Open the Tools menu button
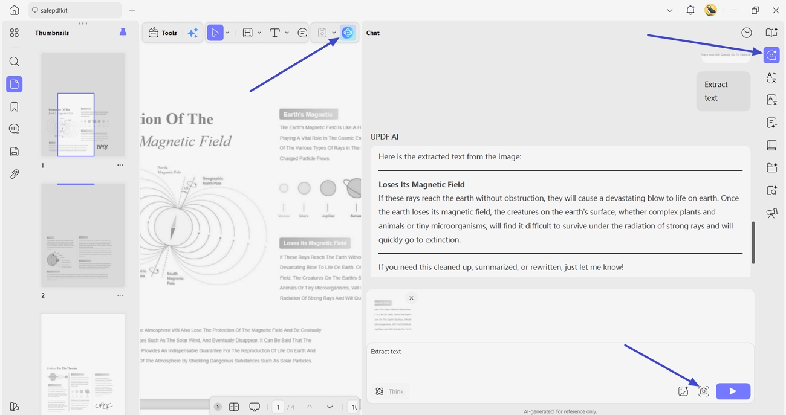This screenshot has width=786, height=415. [163, 33]
